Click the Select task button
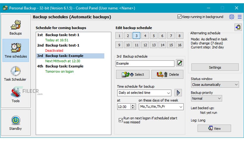The height and width of the screenshot is (141, 244). pyautogui.click(x=133, y=75)
